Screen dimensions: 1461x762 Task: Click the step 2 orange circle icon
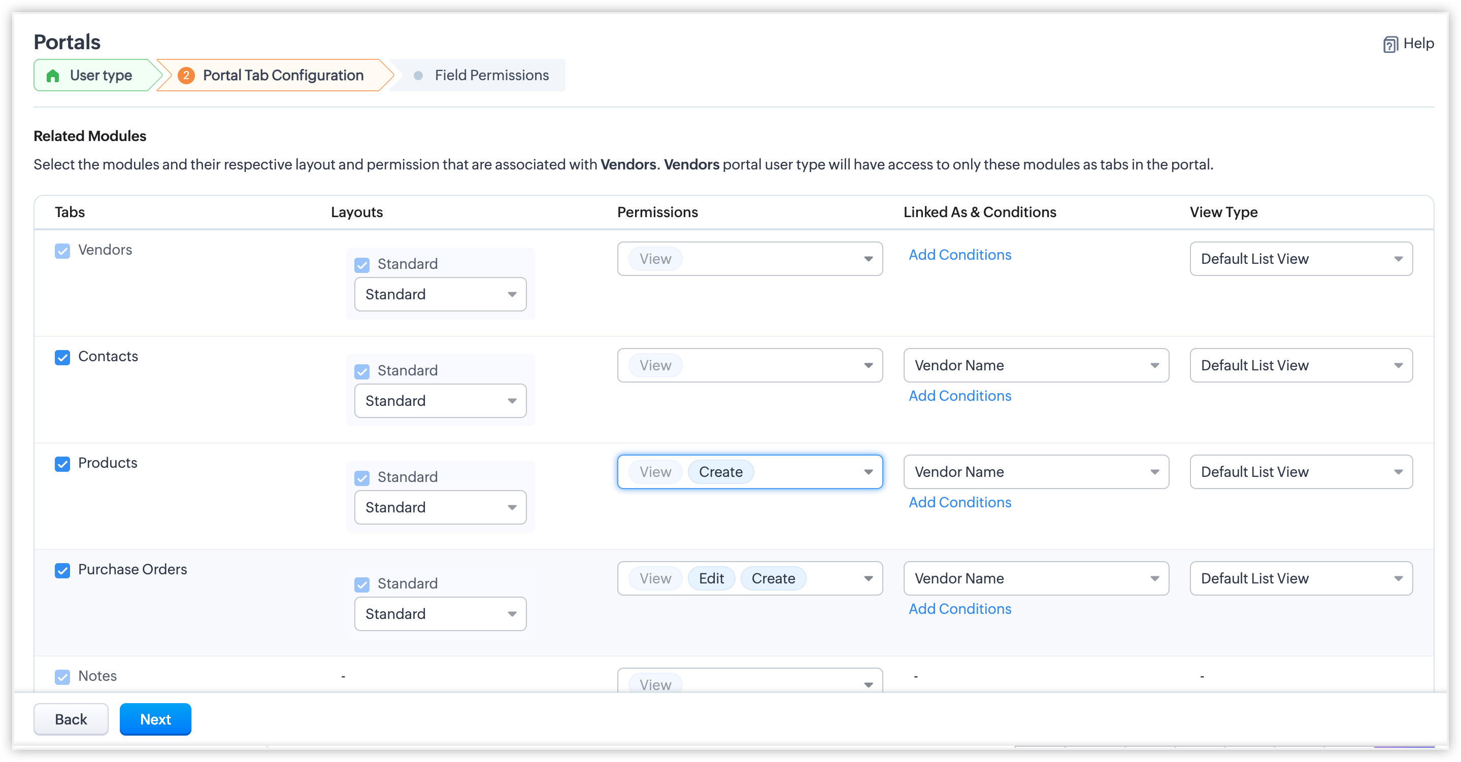(x=185, y=76)
